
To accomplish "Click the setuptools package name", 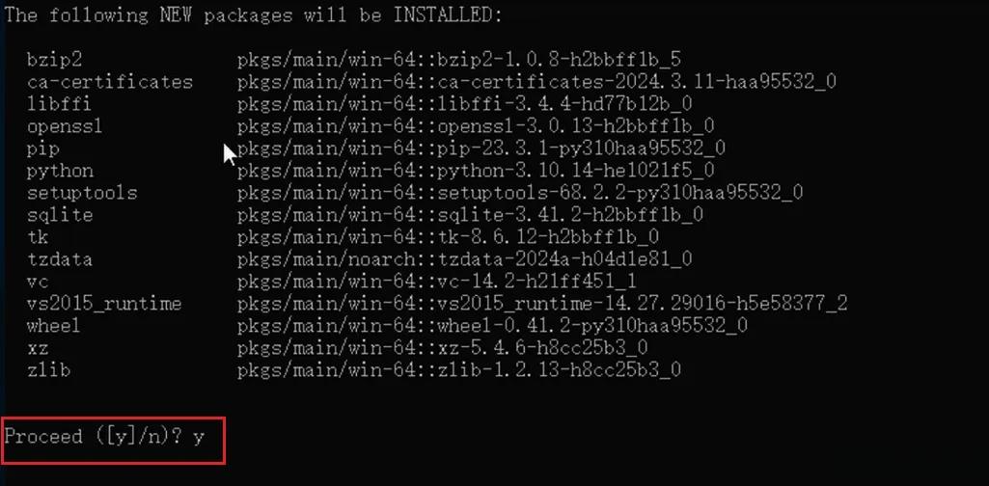I will click(x=82, y=192).
